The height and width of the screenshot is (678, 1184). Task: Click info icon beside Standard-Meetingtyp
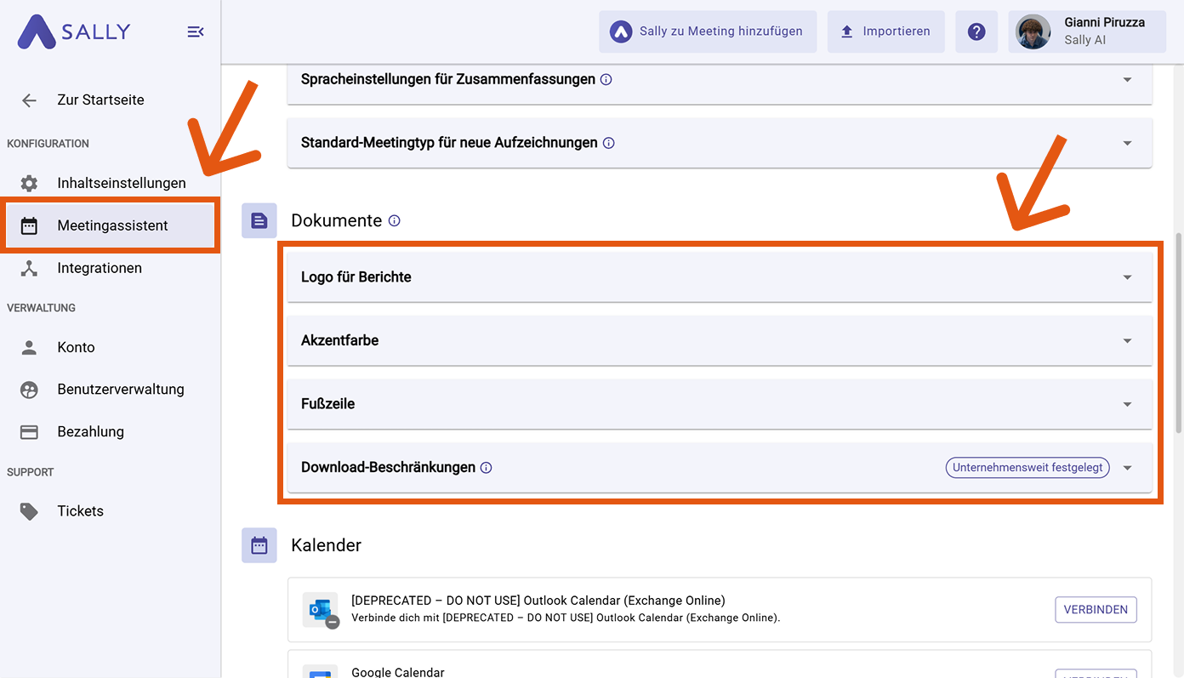point(609,143)
